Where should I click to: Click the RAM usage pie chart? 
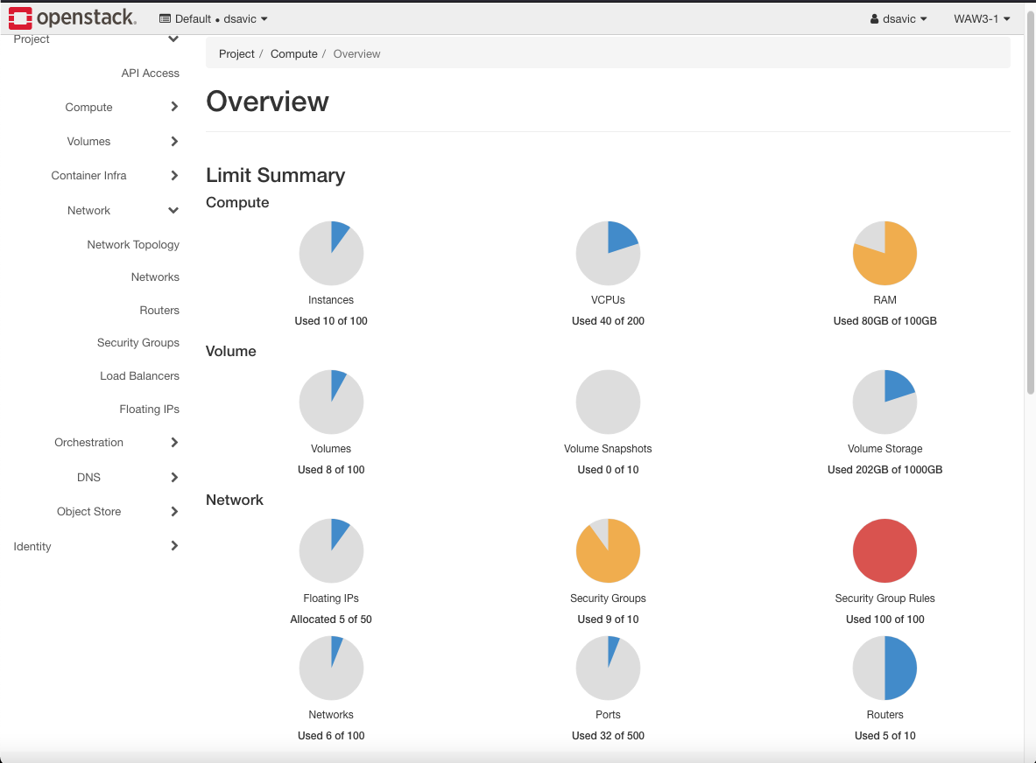[884, 253]
